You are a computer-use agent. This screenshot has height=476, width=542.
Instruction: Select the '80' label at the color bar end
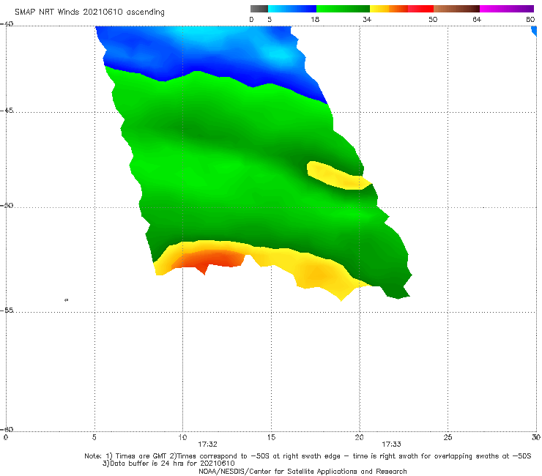[530, 19]
